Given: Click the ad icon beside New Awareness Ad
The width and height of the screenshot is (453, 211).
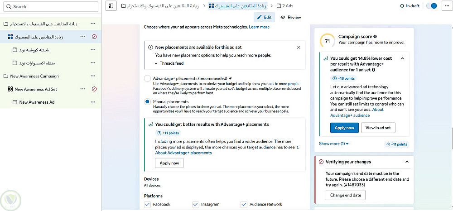Looking at the screenshot, I should click(15, 102).
